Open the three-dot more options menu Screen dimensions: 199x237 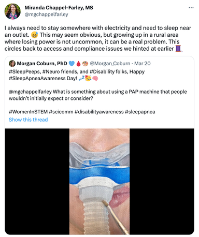[191, 8]
